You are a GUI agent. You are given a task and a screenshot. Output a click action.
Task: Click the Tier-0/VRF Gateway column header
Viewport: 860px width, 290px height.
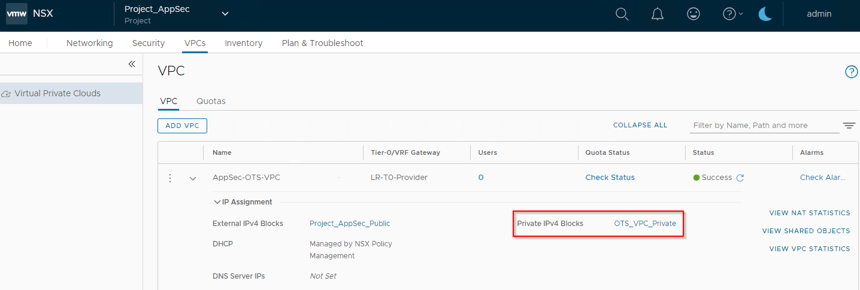click(405, 152)
